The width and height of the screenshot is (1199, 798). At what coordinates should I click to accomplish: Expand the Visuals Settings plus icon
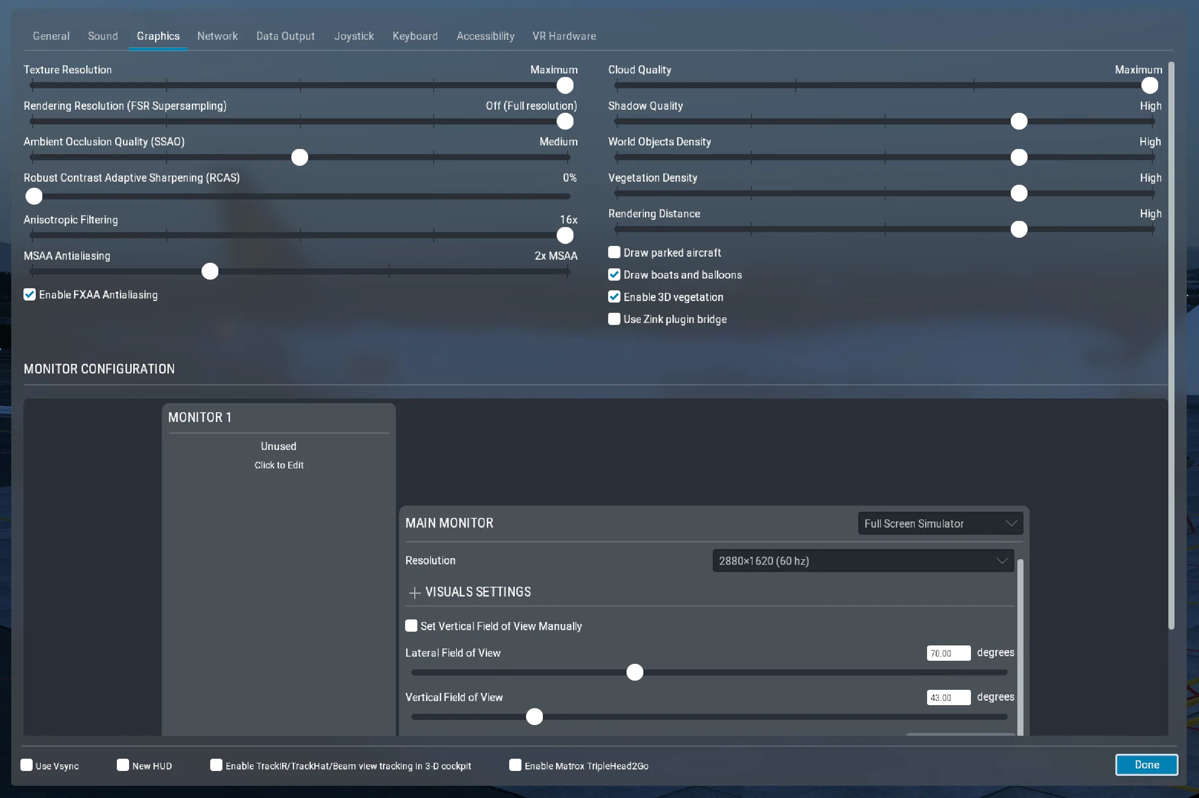pos(414,592)
